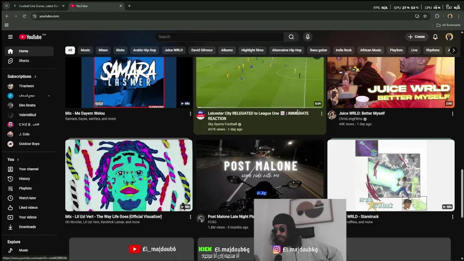Viewport: 464px width, 261px height.
Task: Open options menu for Mix - Me Dayem Welou
Action: click(190, 114)
